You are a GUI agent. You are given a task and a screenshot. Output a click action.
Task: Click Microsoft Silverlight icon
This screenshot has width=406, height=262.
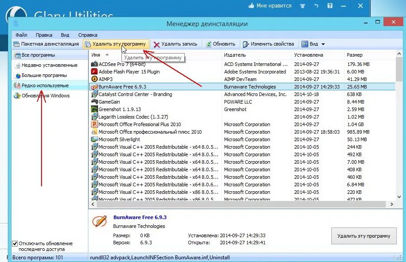95,139
